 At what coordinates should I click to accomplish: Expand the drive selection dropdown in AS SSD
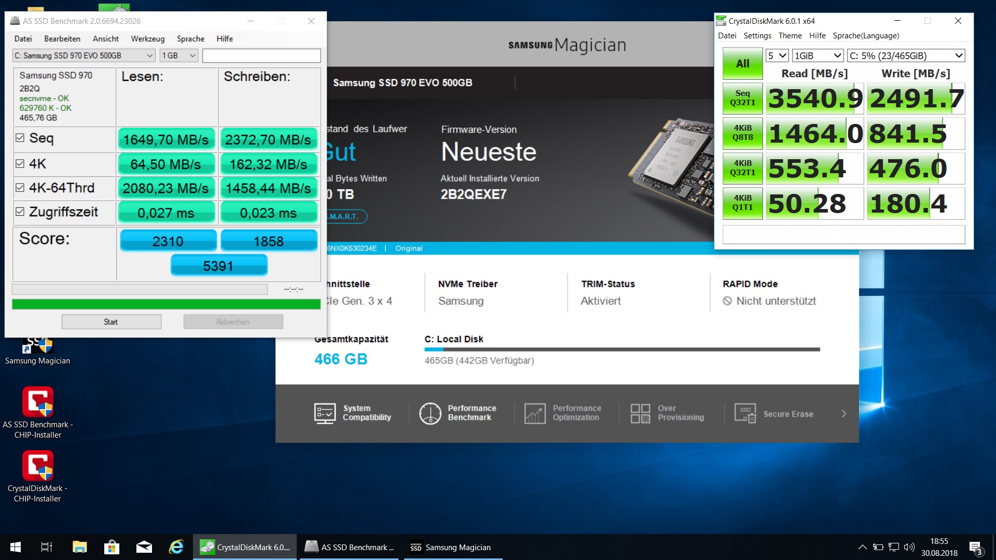pos(149,55)
